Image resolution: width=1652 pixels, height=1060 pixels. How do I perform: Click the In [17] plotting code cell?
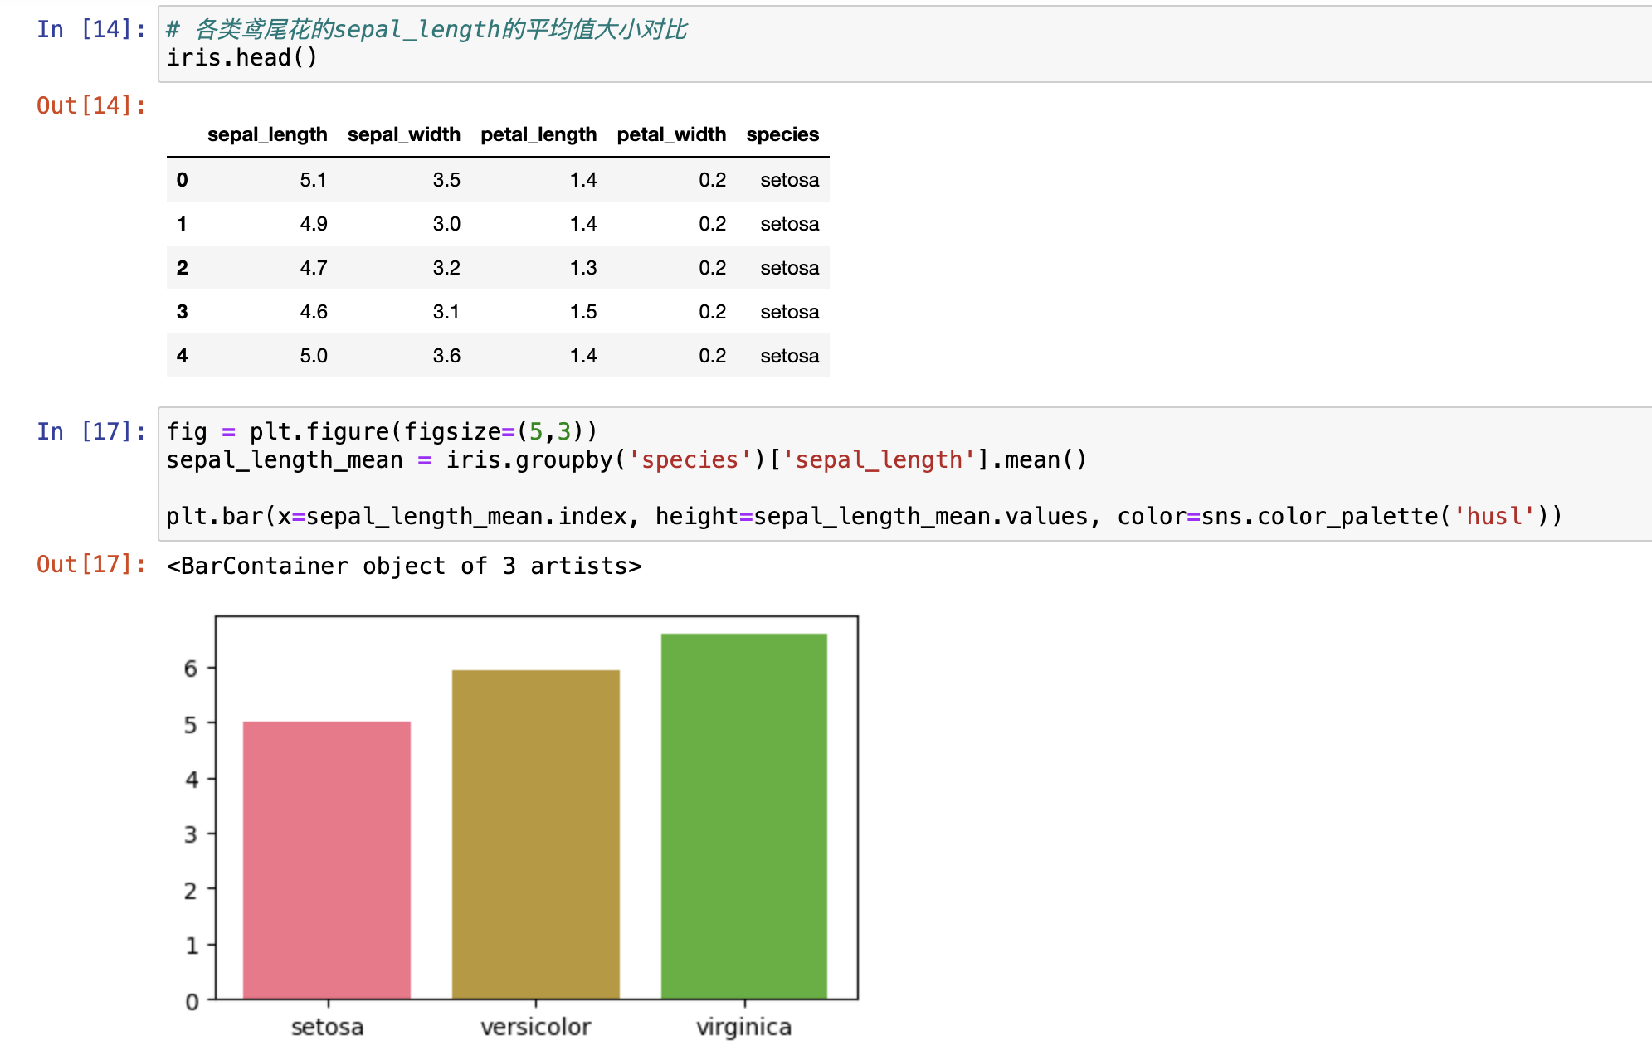904,474
